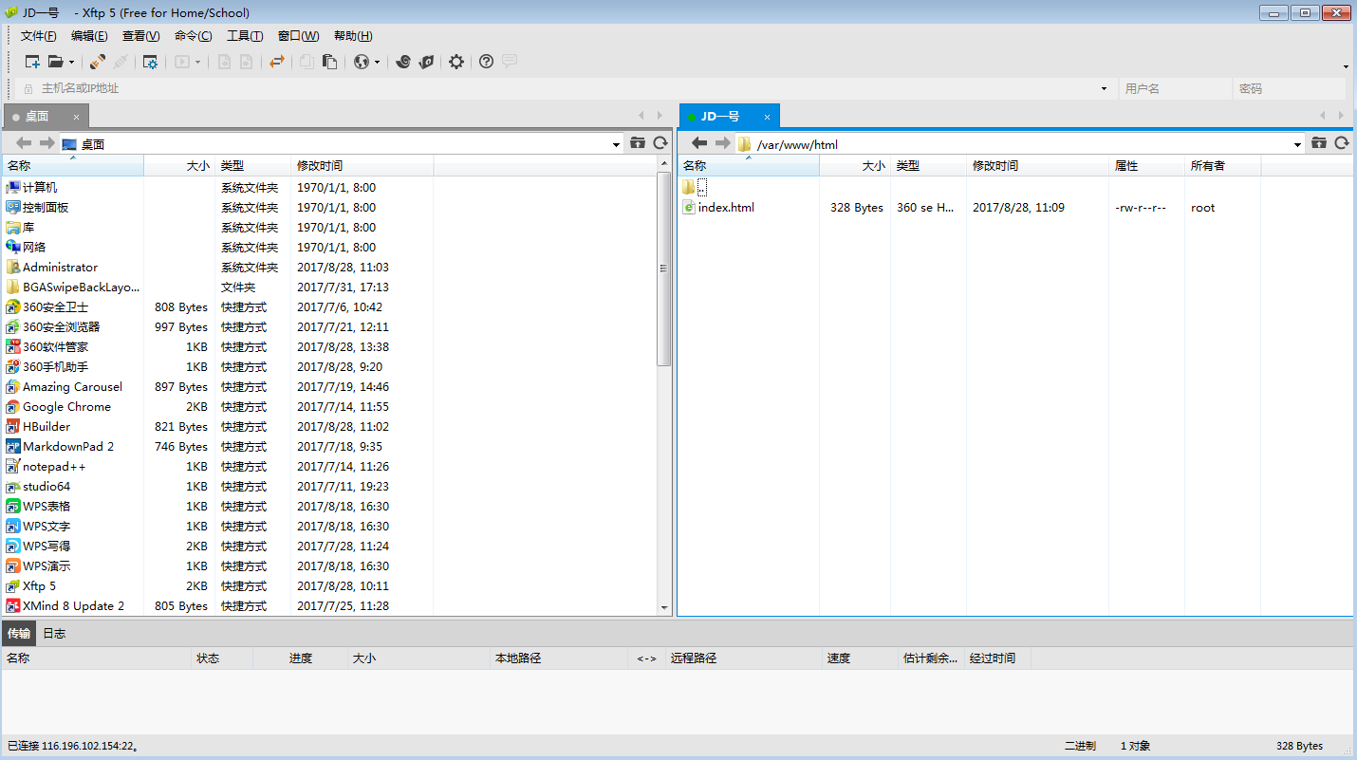Click local pane new folder icon

pos(638,143)
